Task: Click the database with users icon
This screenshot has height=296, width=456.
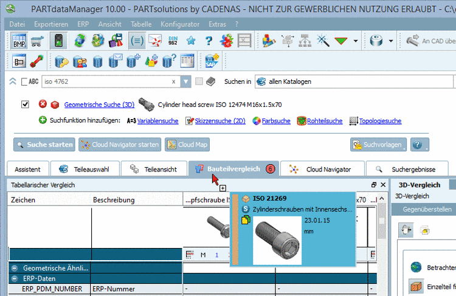Action: 80,61
